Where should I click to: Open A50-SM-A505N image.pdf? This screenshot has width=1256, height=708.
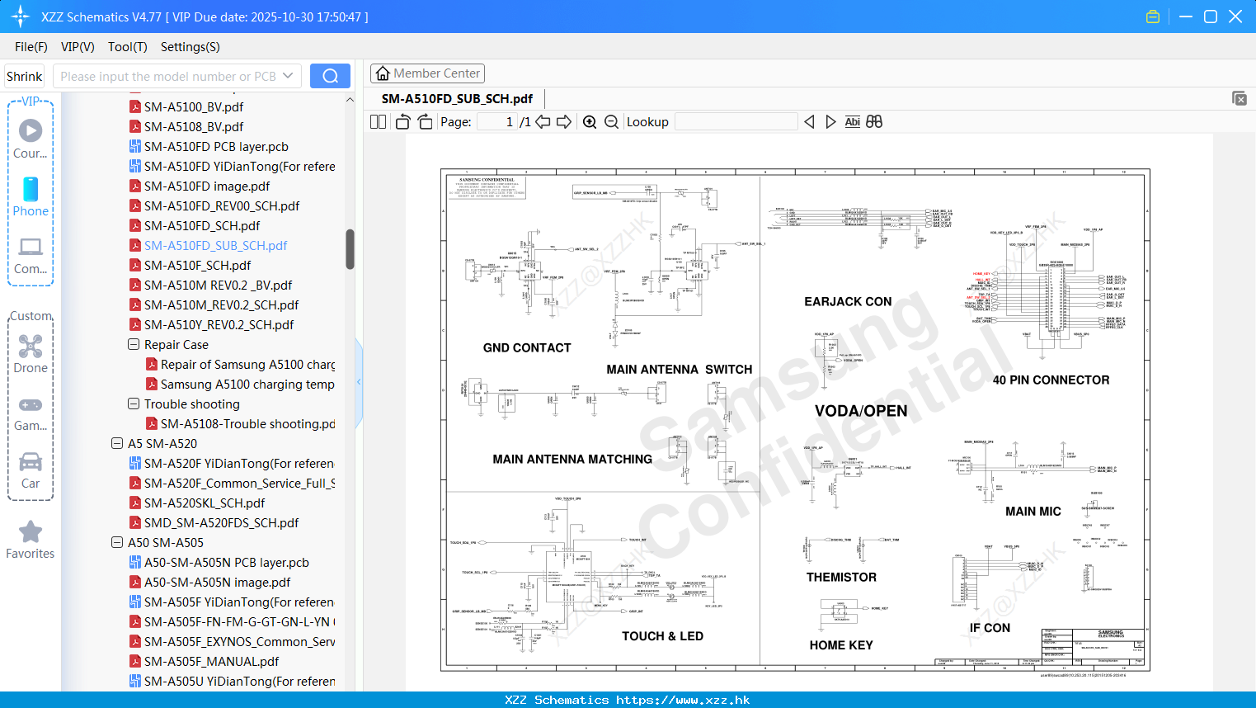210,582
